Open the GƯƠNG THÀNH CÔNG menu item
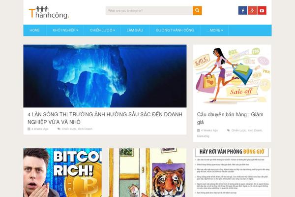 pos(175,30)
